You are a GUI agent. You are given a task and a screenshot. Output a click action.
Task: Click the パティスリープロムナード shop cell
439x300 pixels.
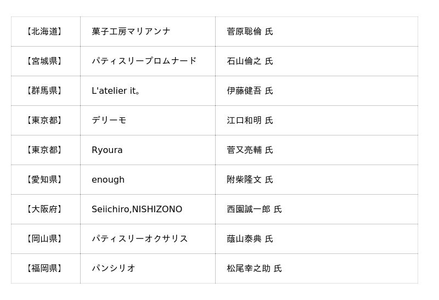click(144, 61)
